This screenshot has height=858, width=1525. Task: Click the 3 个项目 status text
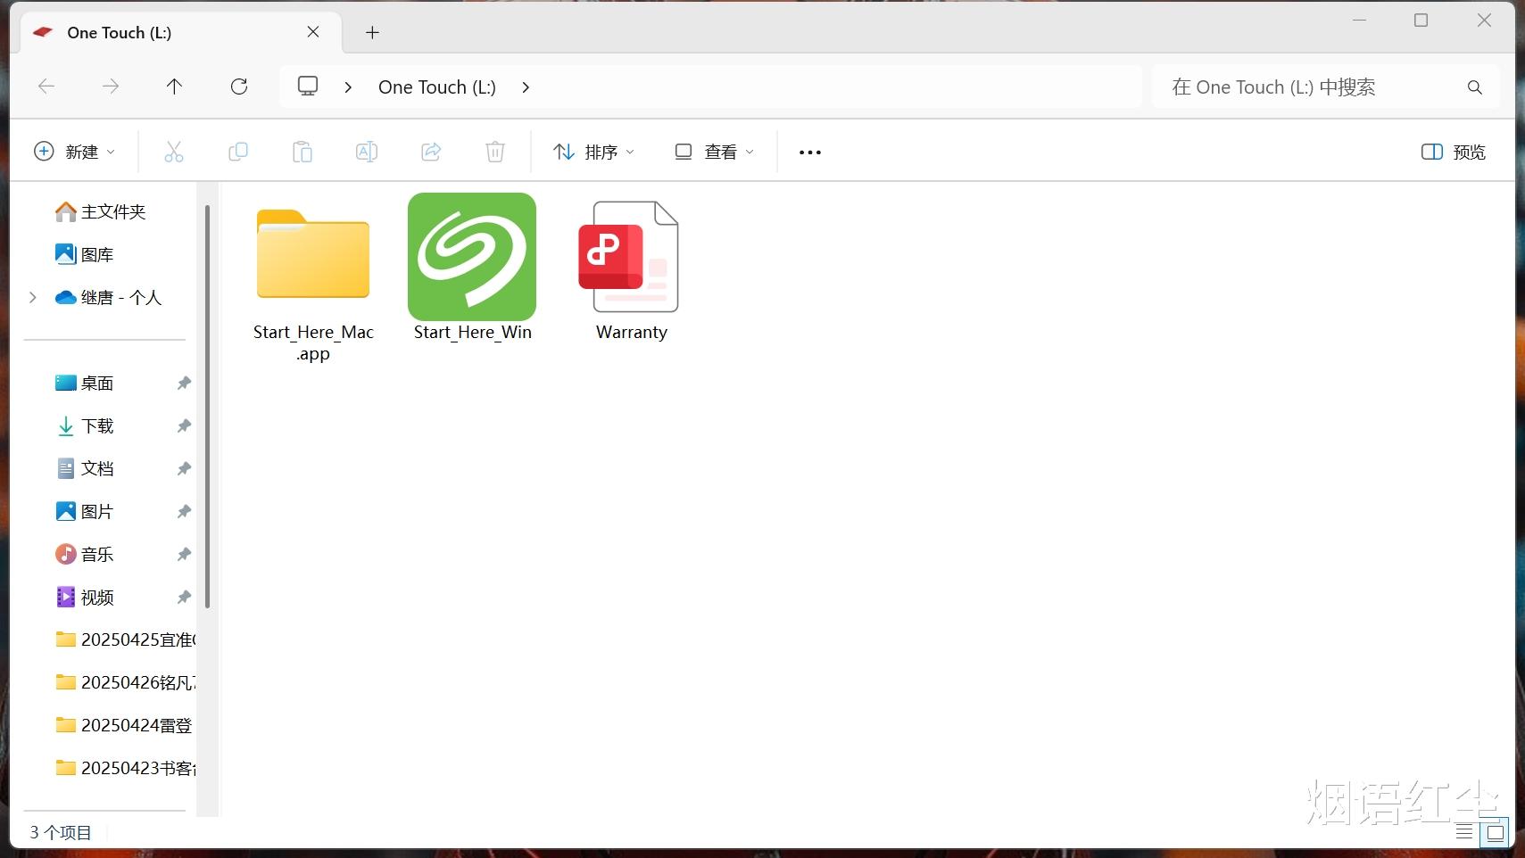pyautogui.click(x=61, y=833)
